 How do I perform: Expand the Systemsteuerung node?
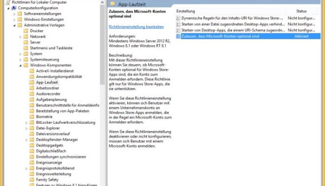(x=20, y=60)
